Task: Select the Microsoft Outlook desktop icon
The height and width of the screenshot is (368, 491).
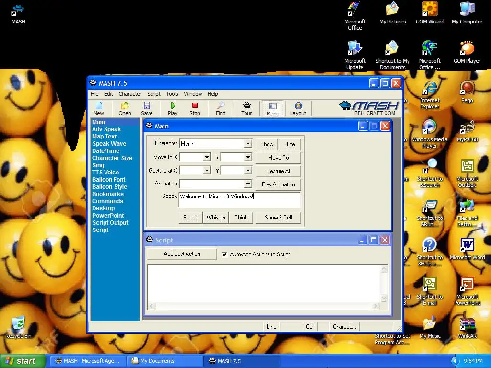Action: pos(467,173)
